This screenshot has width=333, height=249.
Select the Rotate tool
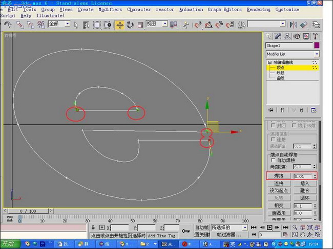tap(130, 25)
